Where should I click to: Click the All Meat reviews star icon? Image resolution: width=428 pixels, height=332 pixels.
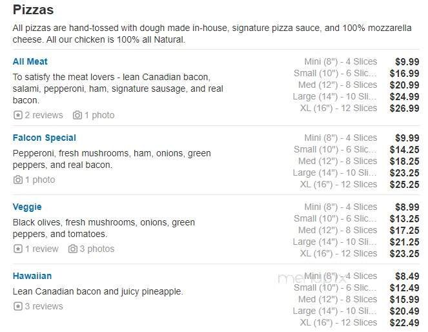click(x=17, y=115)
